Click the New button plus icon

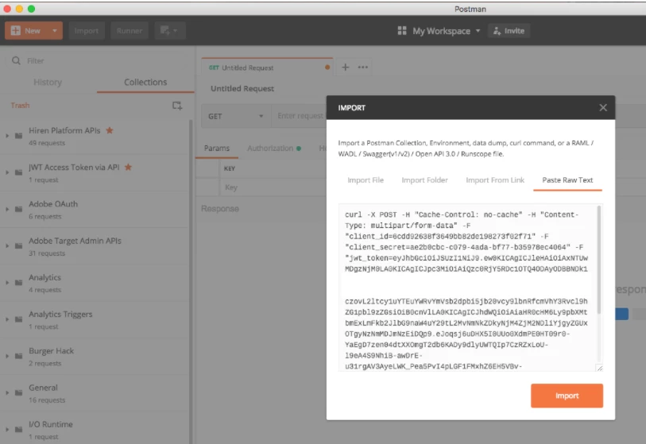point(15,30)
